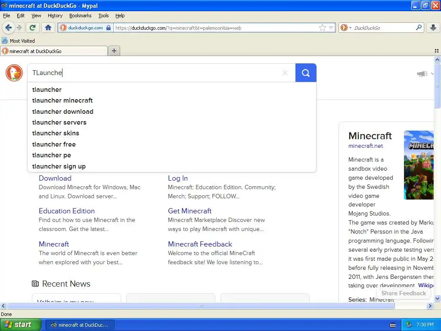This screenshot has height=331, width=441.
Task: Open the Most Visited bookmarks folder
Action: pyautogui.click(x=19, y=41)
